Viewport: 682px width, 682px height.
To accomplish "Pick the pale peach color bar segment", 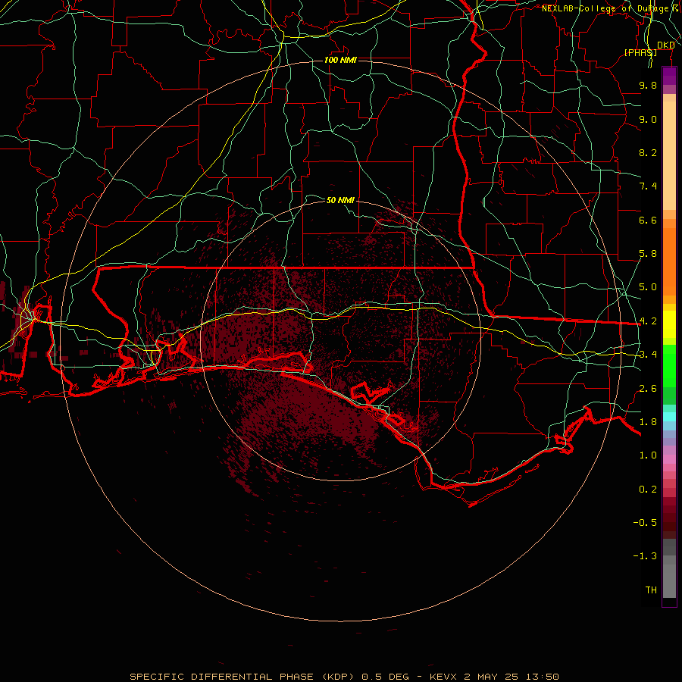I will [x=669, y=155].
